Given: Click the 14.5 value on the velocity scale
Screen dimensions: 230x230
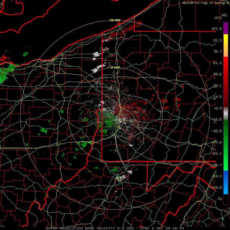Looking at the screenshot, I should tap(217, 97).
